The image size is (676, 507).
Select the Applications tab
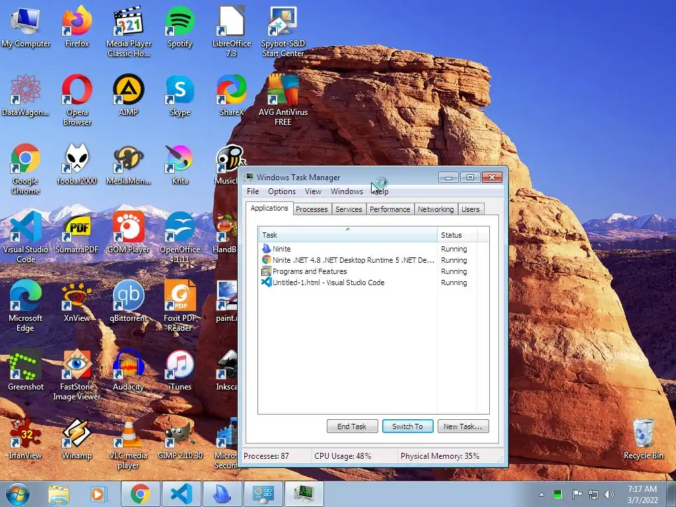point(269,208)
